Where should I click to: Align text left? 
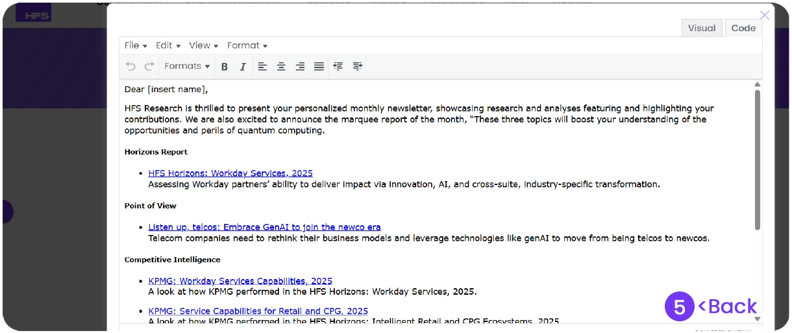[x=262, y=66]
